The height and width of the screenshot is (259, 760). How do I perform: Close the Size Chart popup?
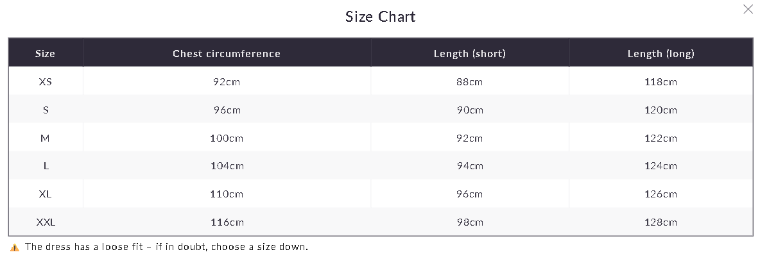coord(748,9)
